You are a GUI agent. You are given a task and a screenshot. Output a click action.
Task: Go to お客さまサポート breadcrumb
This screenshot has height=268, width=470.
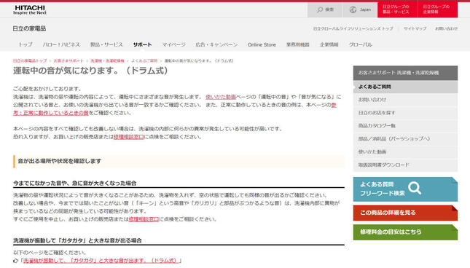68,60
